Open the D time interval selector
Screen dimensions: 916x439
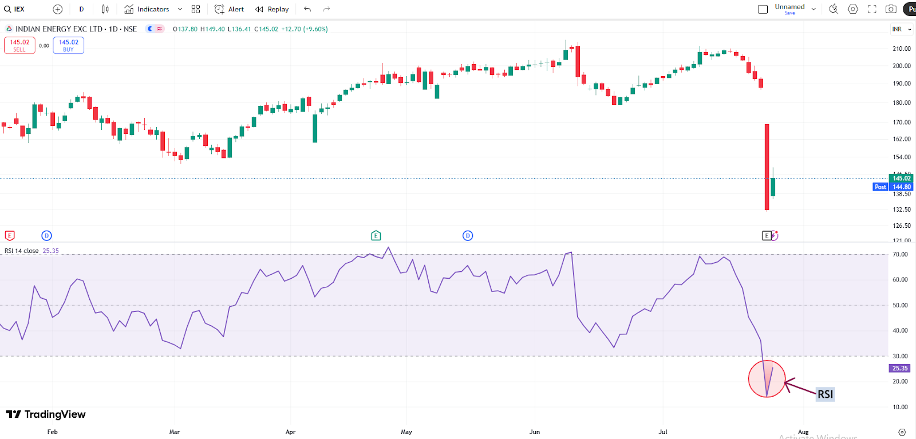tap(81, 9)
